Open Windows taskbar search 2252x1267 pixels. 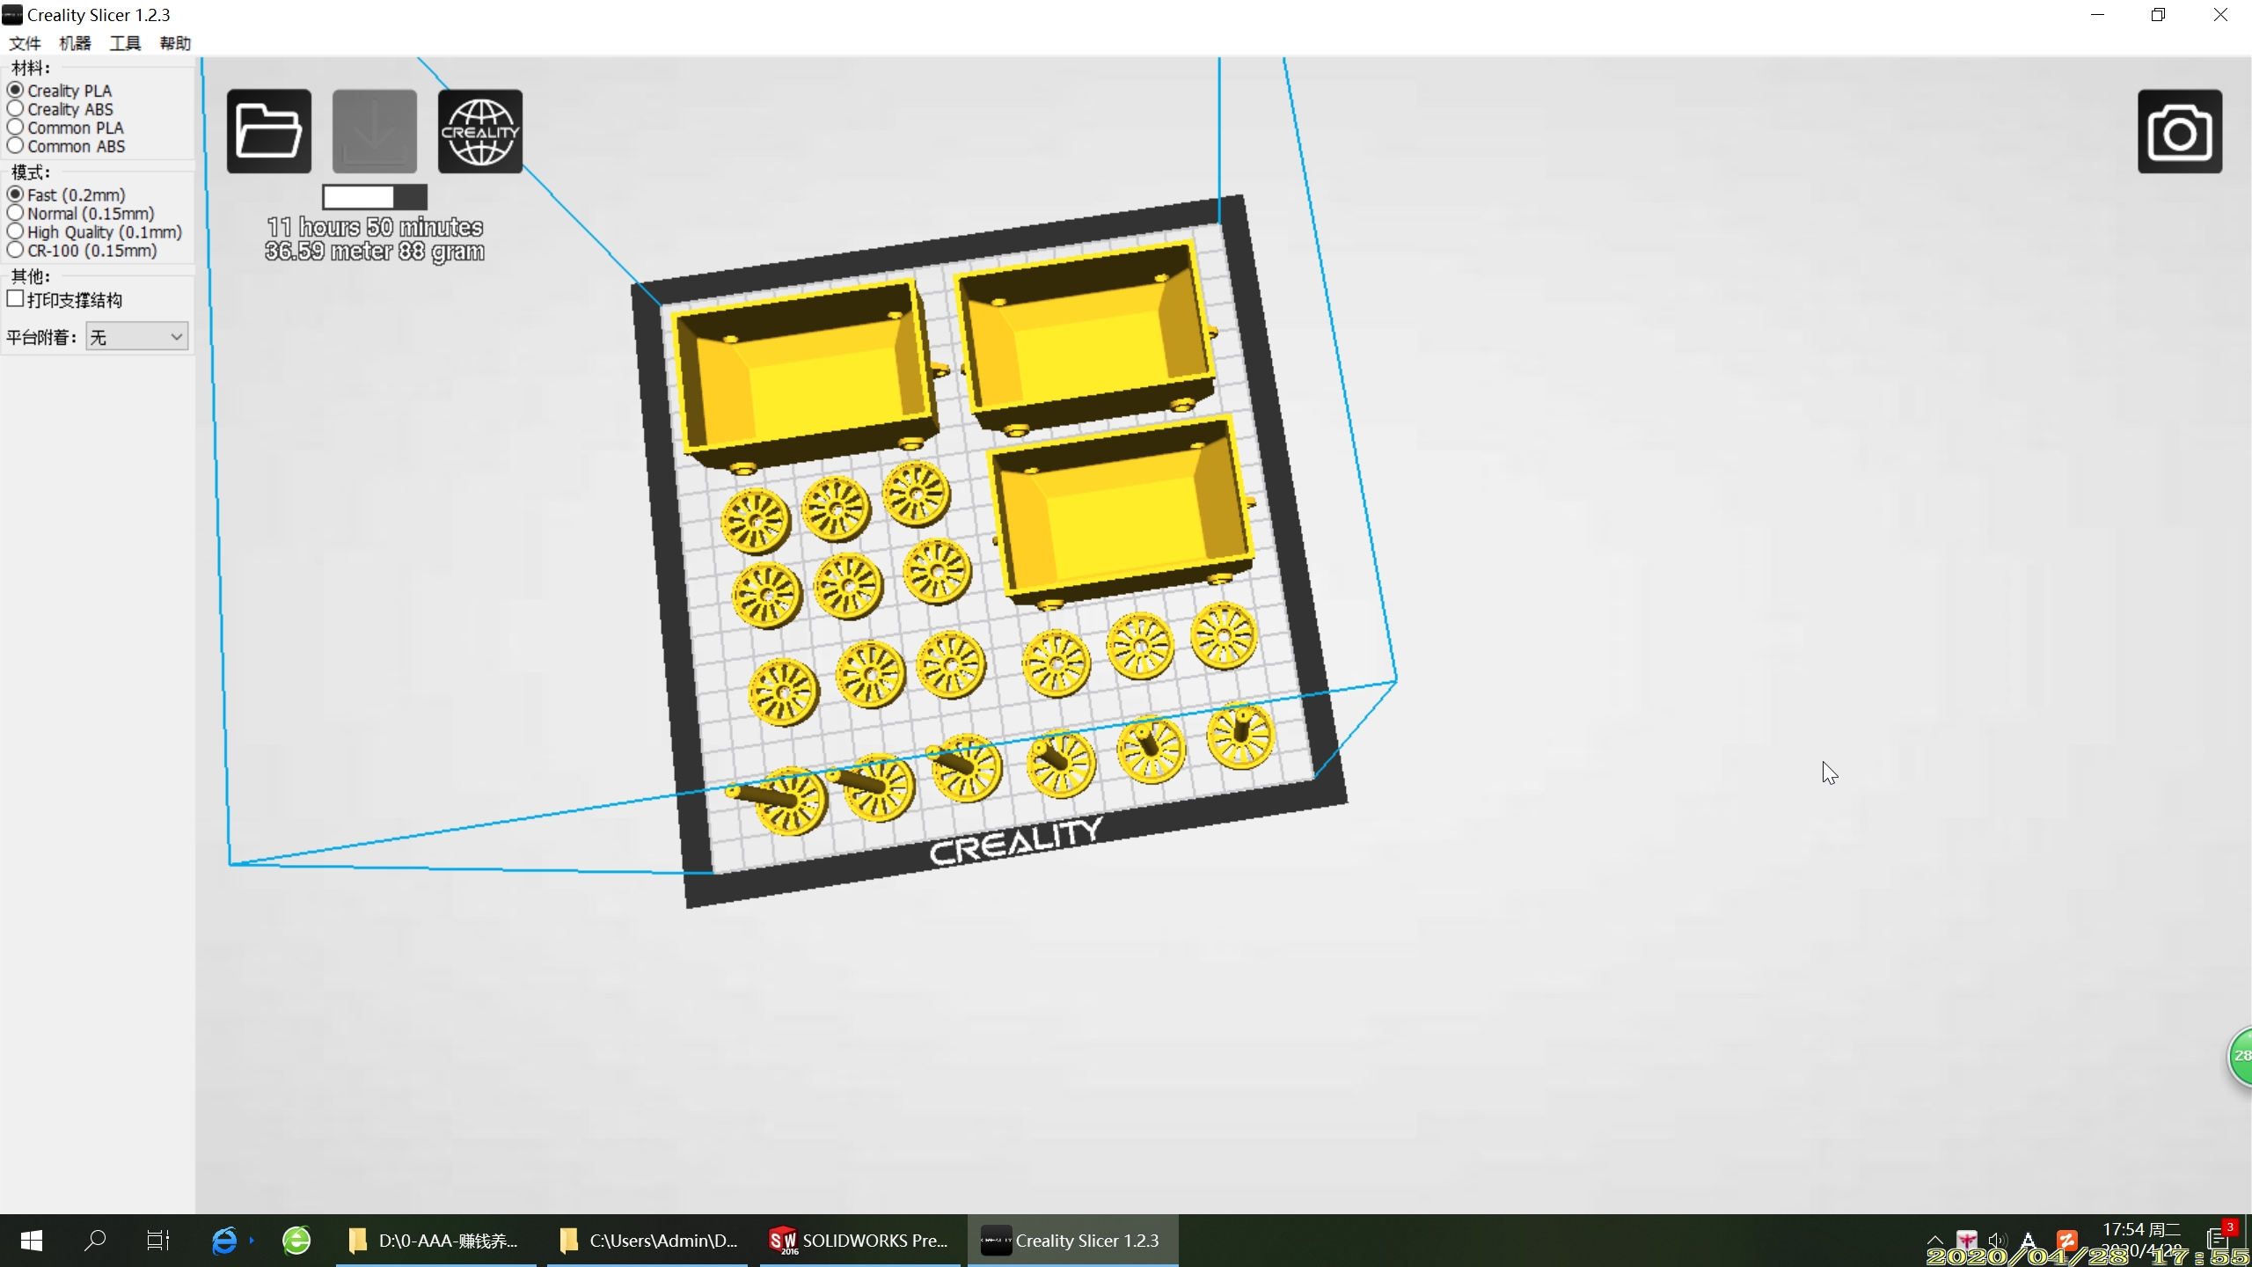(95, 1241)
